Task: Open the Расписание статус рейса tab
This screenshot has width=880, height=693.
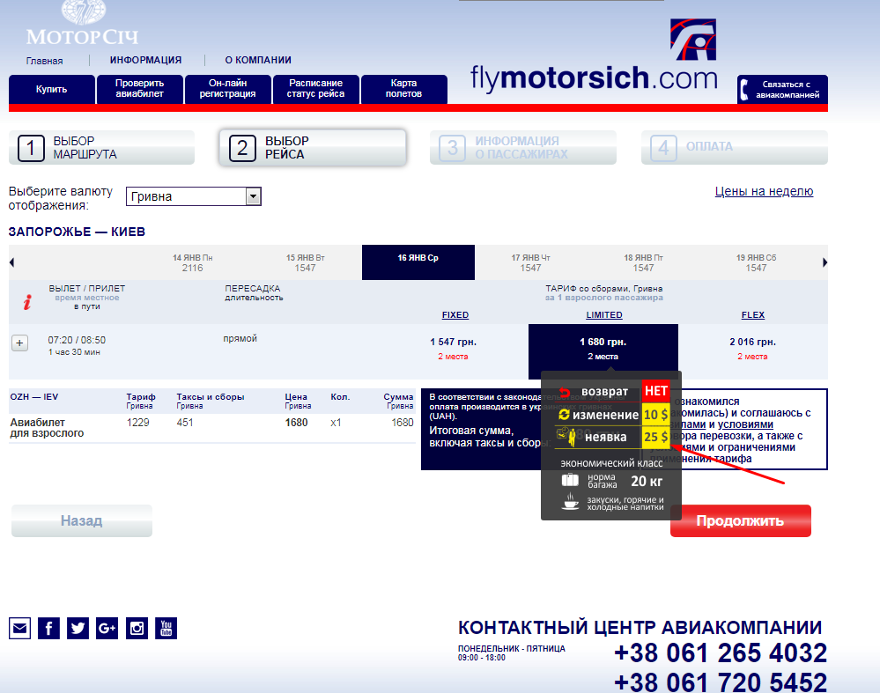Action: (x=316, y=89)
